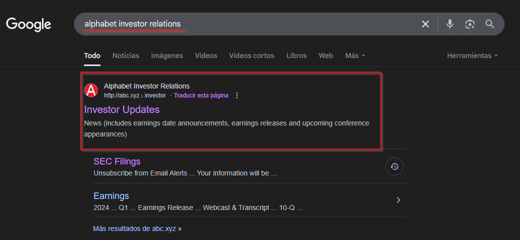Image resolution: width=520 pixels, height=240 pixels.
Task: Click into the search input field
Action: [275, 24]
